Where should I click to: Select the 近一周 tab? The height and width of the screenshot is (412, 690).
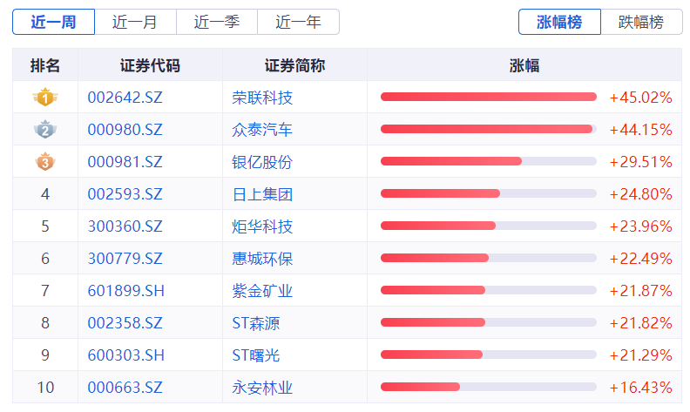[53, 22]
